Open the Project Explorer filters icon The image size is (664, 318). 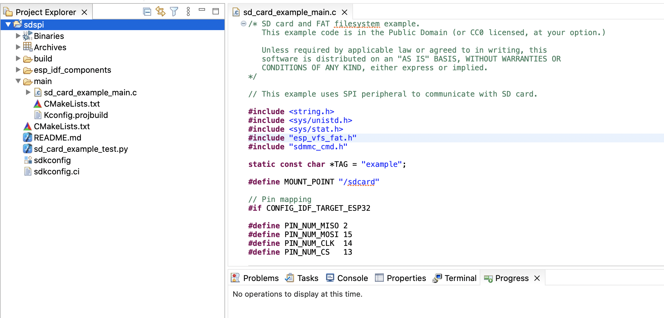[174, 11]
